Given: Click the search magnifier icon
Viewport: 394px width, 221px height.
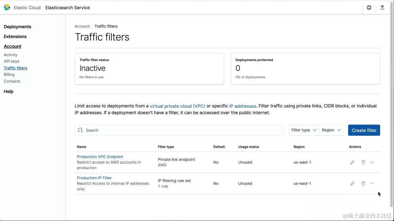Looking at the screenshot, I should point(80,130).
